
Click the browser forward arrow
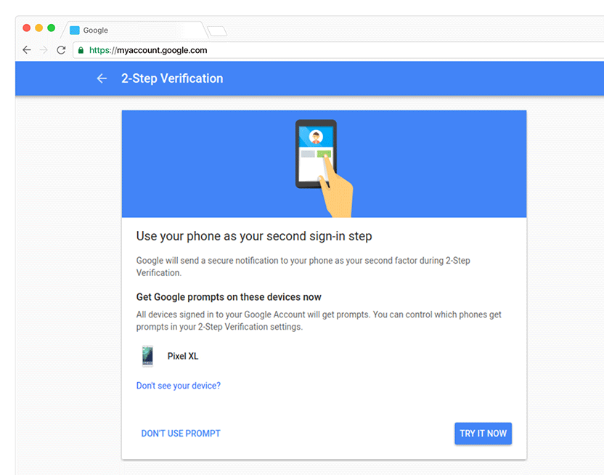tap(44, 49)
